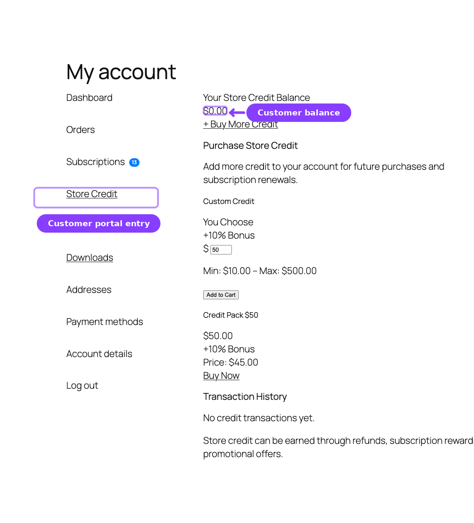Open Account details page
Screen dimensions: 474x523
tap(99, 354)
